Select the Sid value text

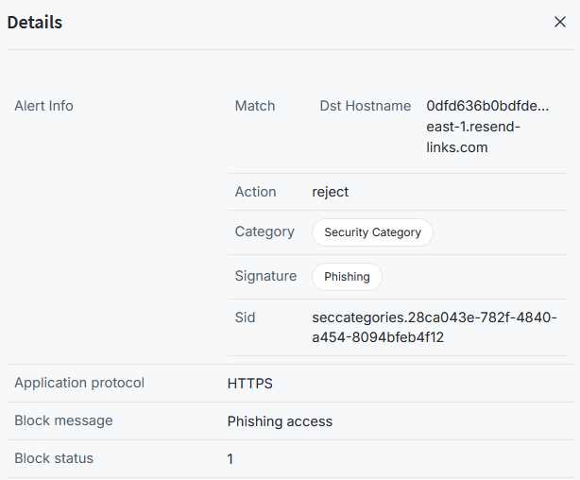tap(435, 327)
